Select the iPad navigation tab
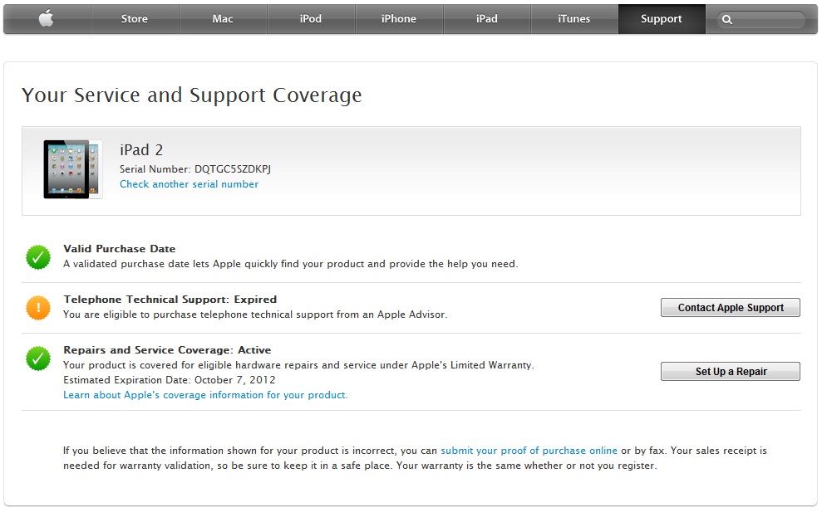 point(487,19)
